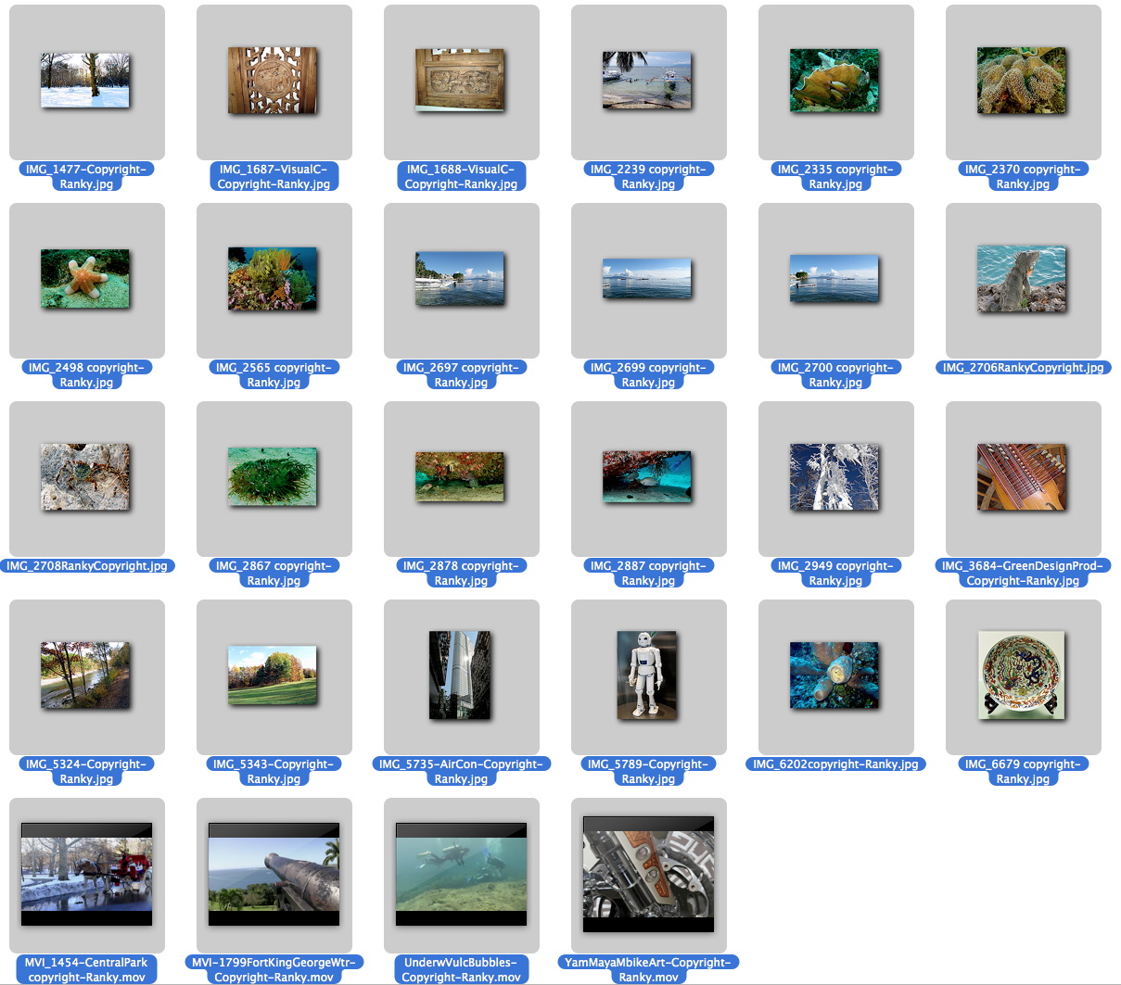Click the underwater reef thumbnail IMG_2878
Viewport: 1121px width, 985px height.
461,477
